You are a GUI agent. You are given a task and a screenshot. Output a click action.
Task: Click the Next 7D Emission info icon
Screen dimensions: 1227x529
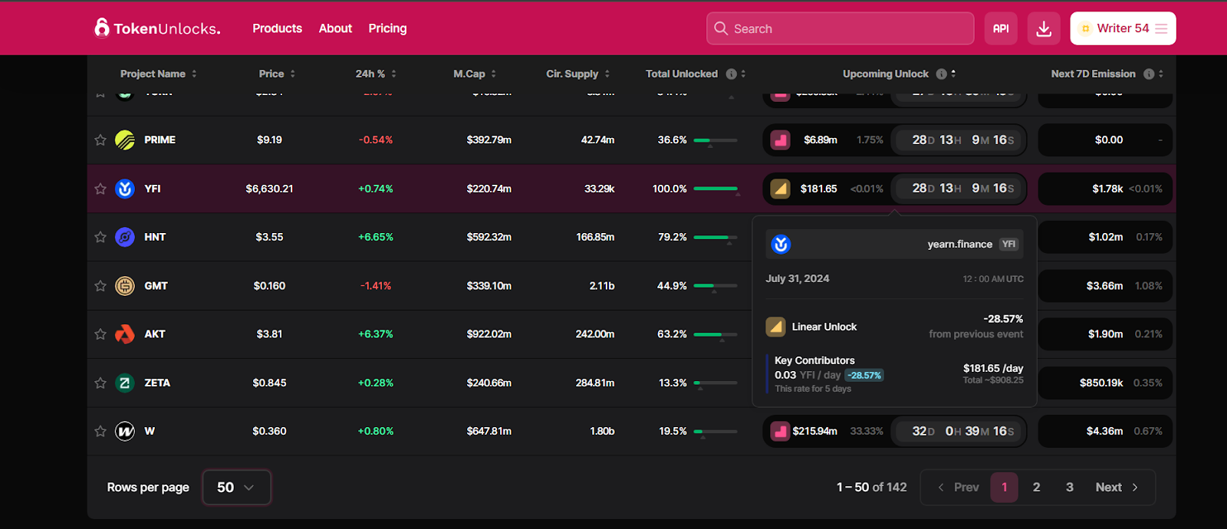(1148, 74)
